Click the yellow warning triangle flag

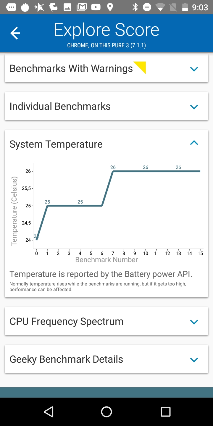point(141,66)
